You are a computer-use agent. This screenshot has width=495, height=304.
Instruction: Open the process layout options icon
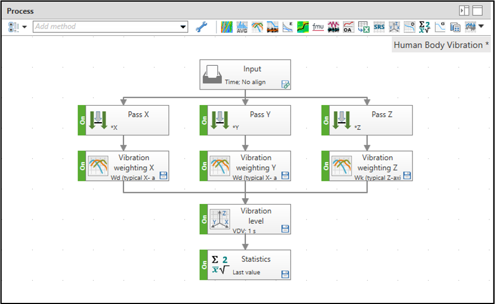click(x=14, y=27)
